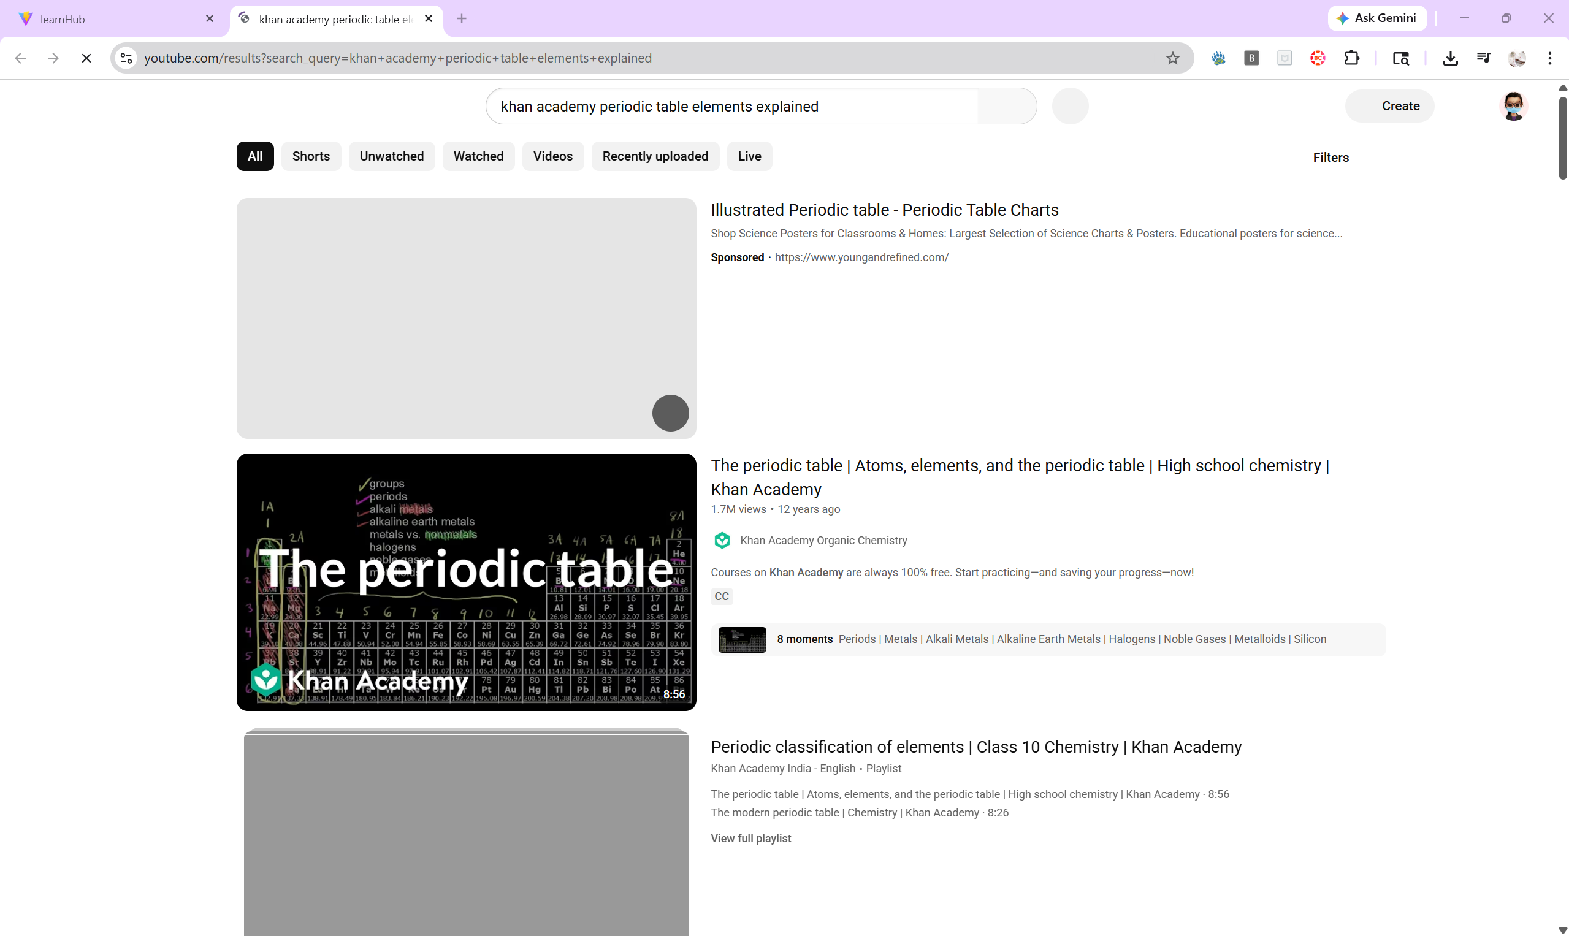Open the Chrome downloads icon
The width and height of the screenshot is (1569, 936).
(x=1450, y=58)
